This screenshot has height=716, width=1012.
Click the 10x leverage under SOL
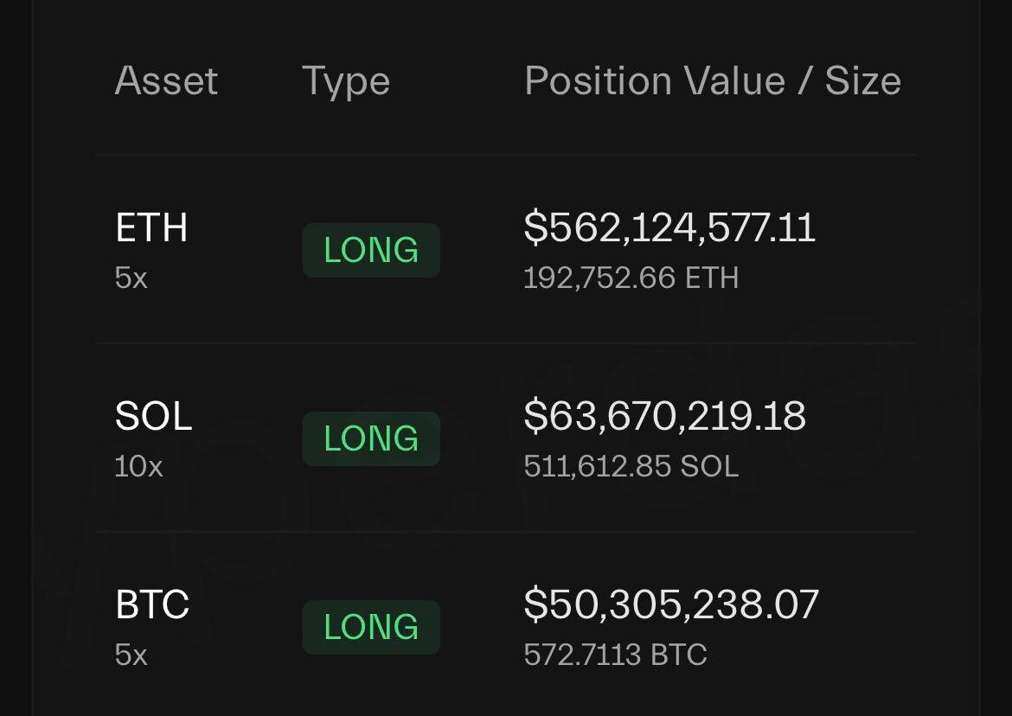(x=138, y=466)
